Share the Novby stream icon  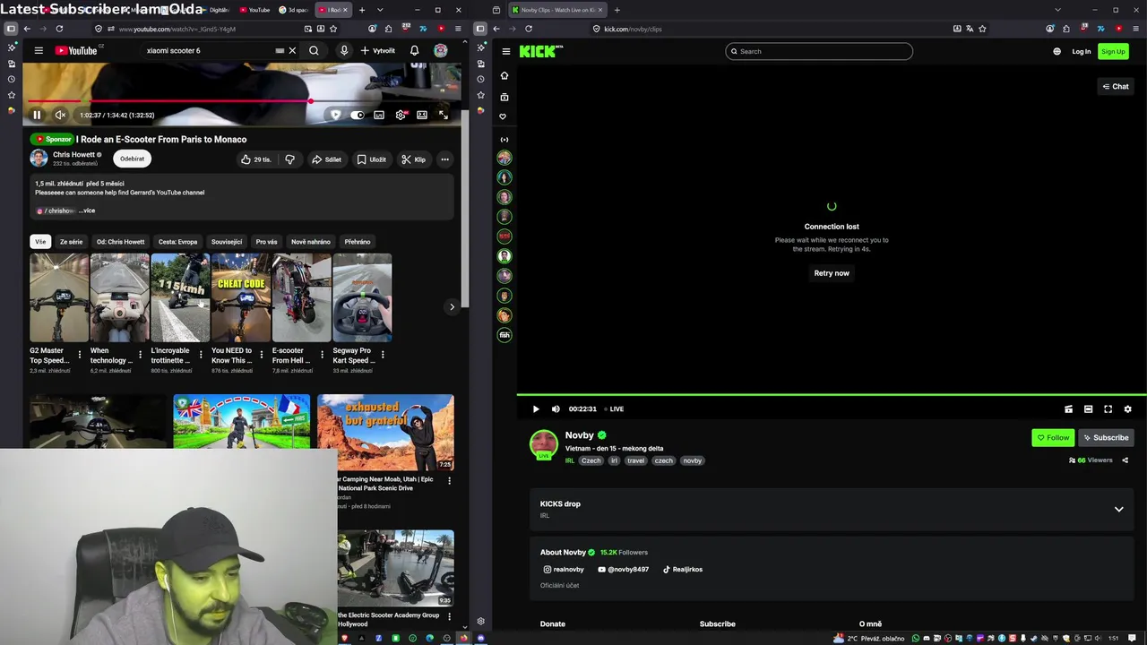(1125, 460)
